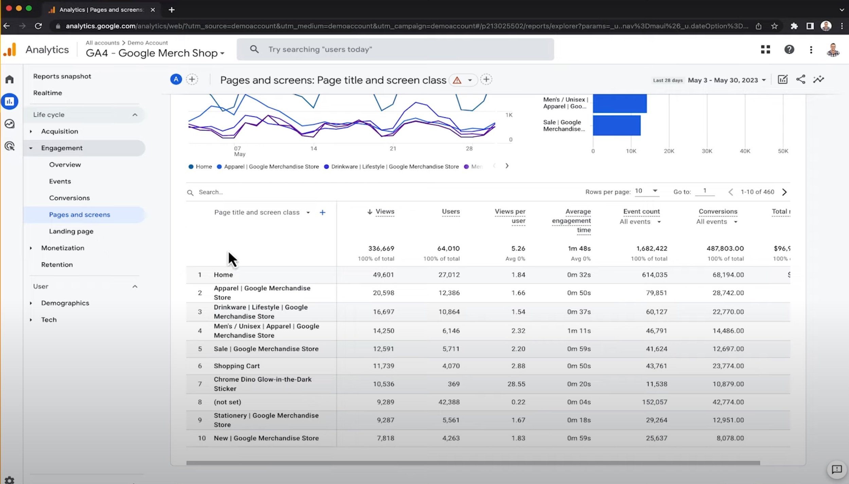
Task: Click the Share this report icon
Action: [801, 79]
